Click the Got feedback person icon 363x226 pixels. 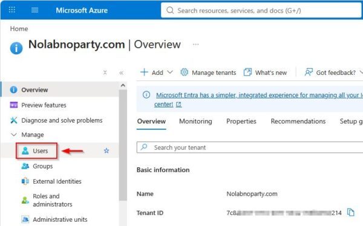pyautogui.click(x=309, y=72)
